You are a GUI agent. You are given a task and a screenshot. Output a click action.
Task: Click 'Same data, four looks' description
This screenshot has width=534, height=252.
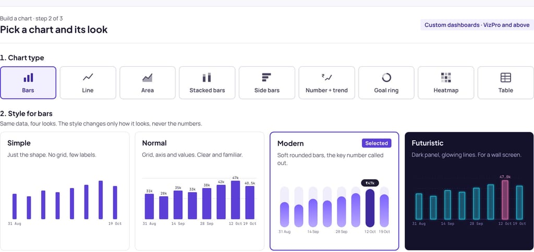(101, 124)
